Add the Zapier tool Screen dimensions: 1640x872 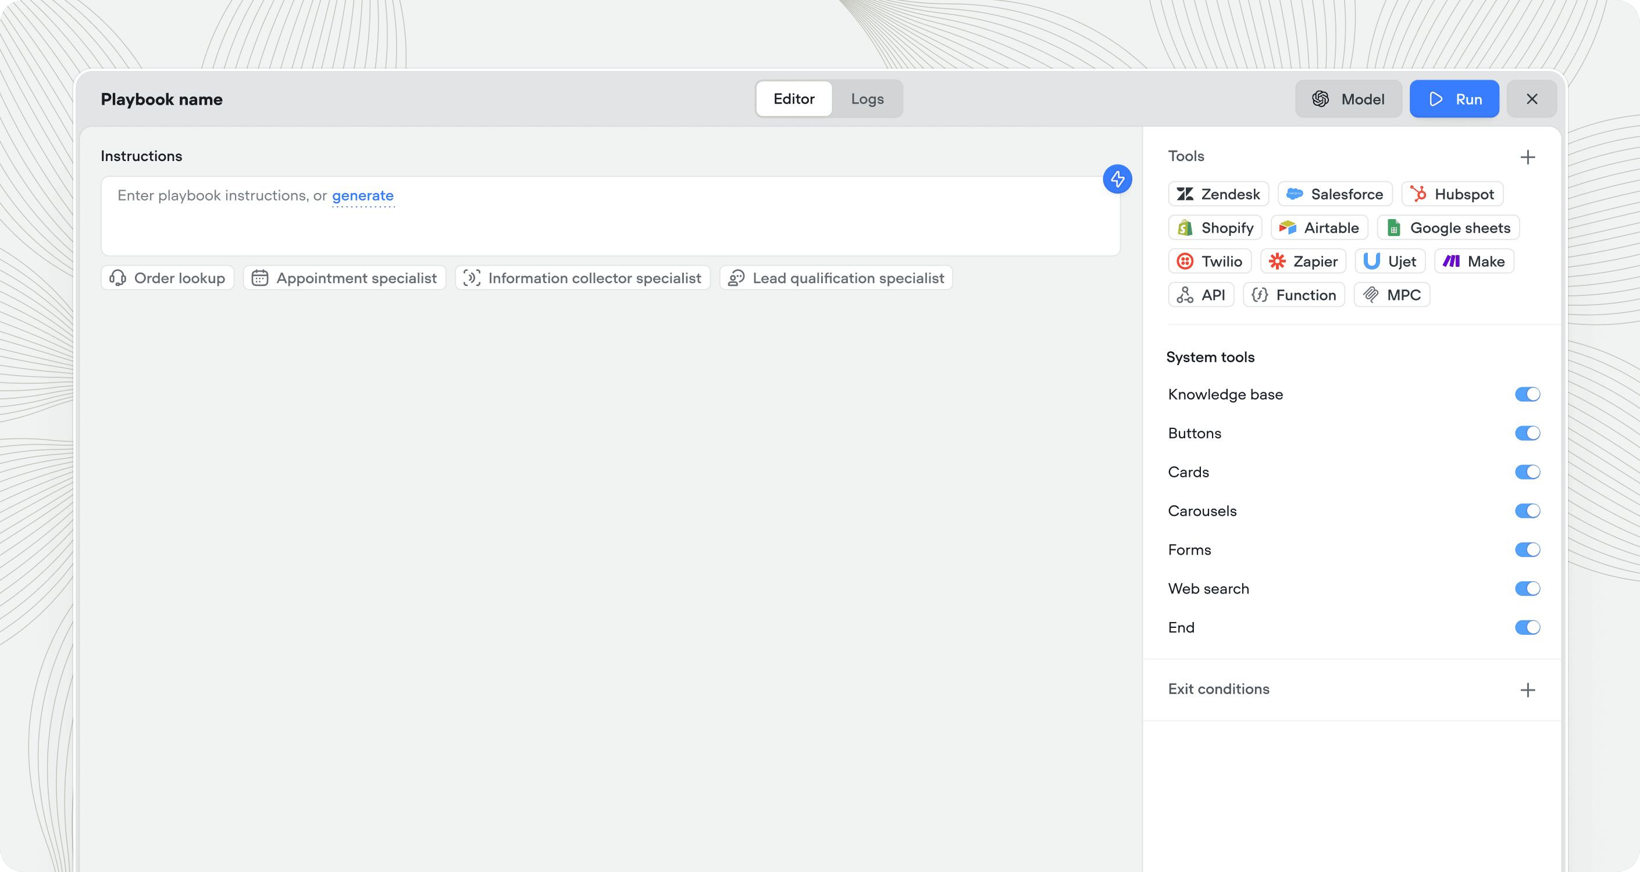point(1303,262)
